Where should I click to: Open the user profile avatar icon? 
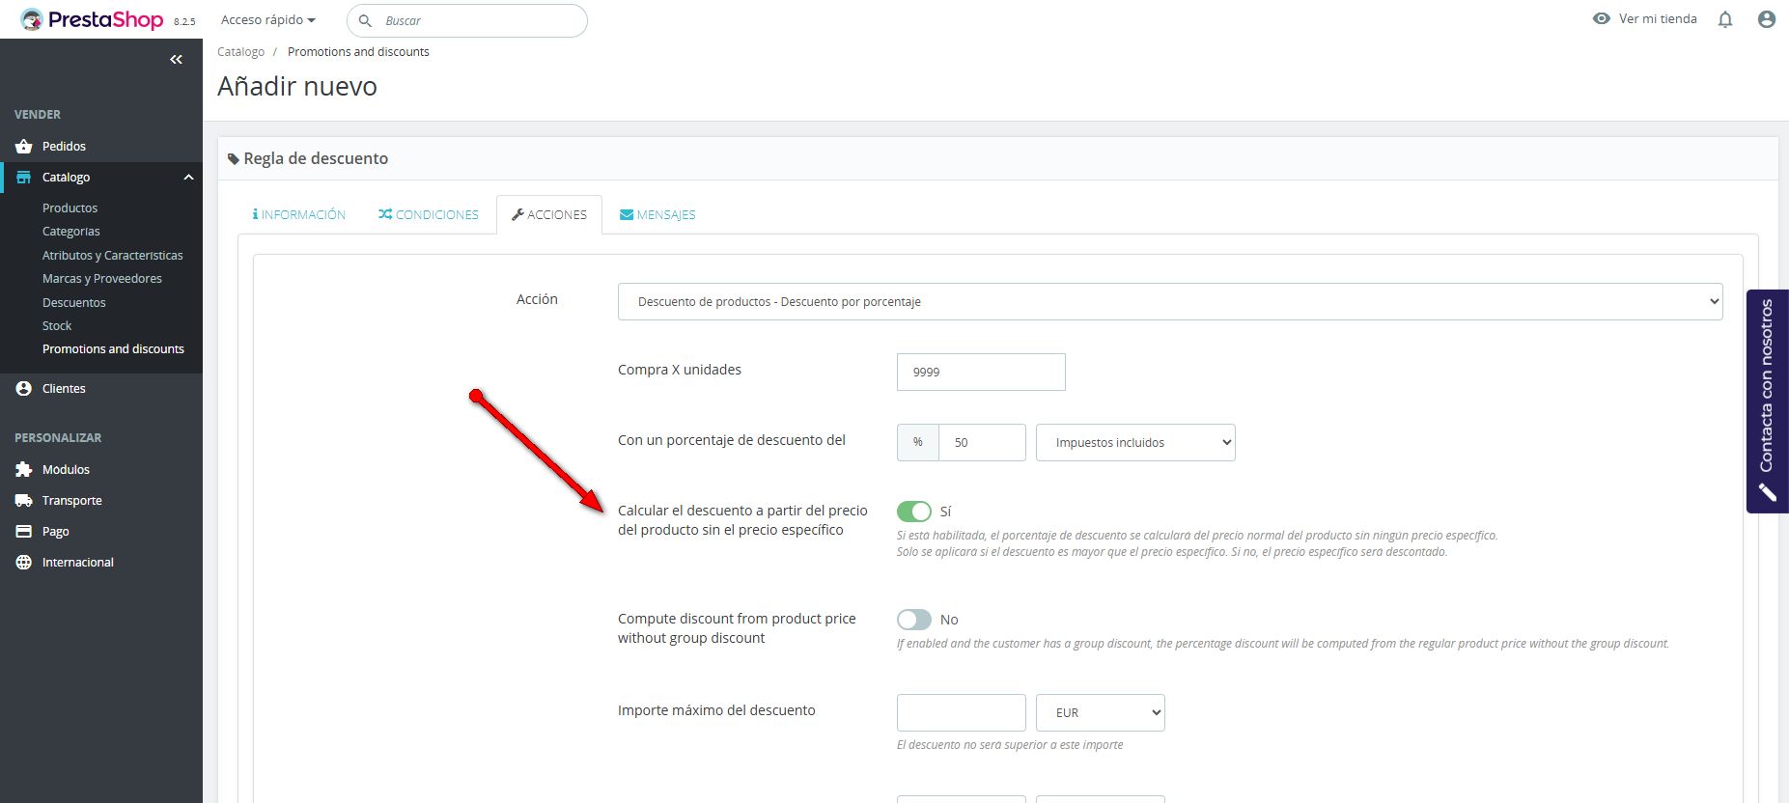click(x=1767, y=19)
